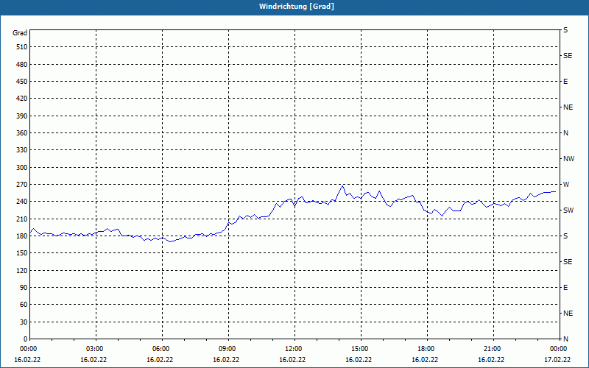Select the 06:00 time axis label
The width and height of the screenshot is (589, 368).
point(161,349)
